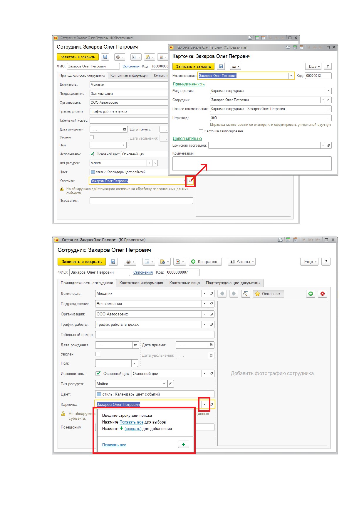Click the bottom Показать все link in popup footer
This screenshot has height=516, width=364.
(x=114, y=445)
